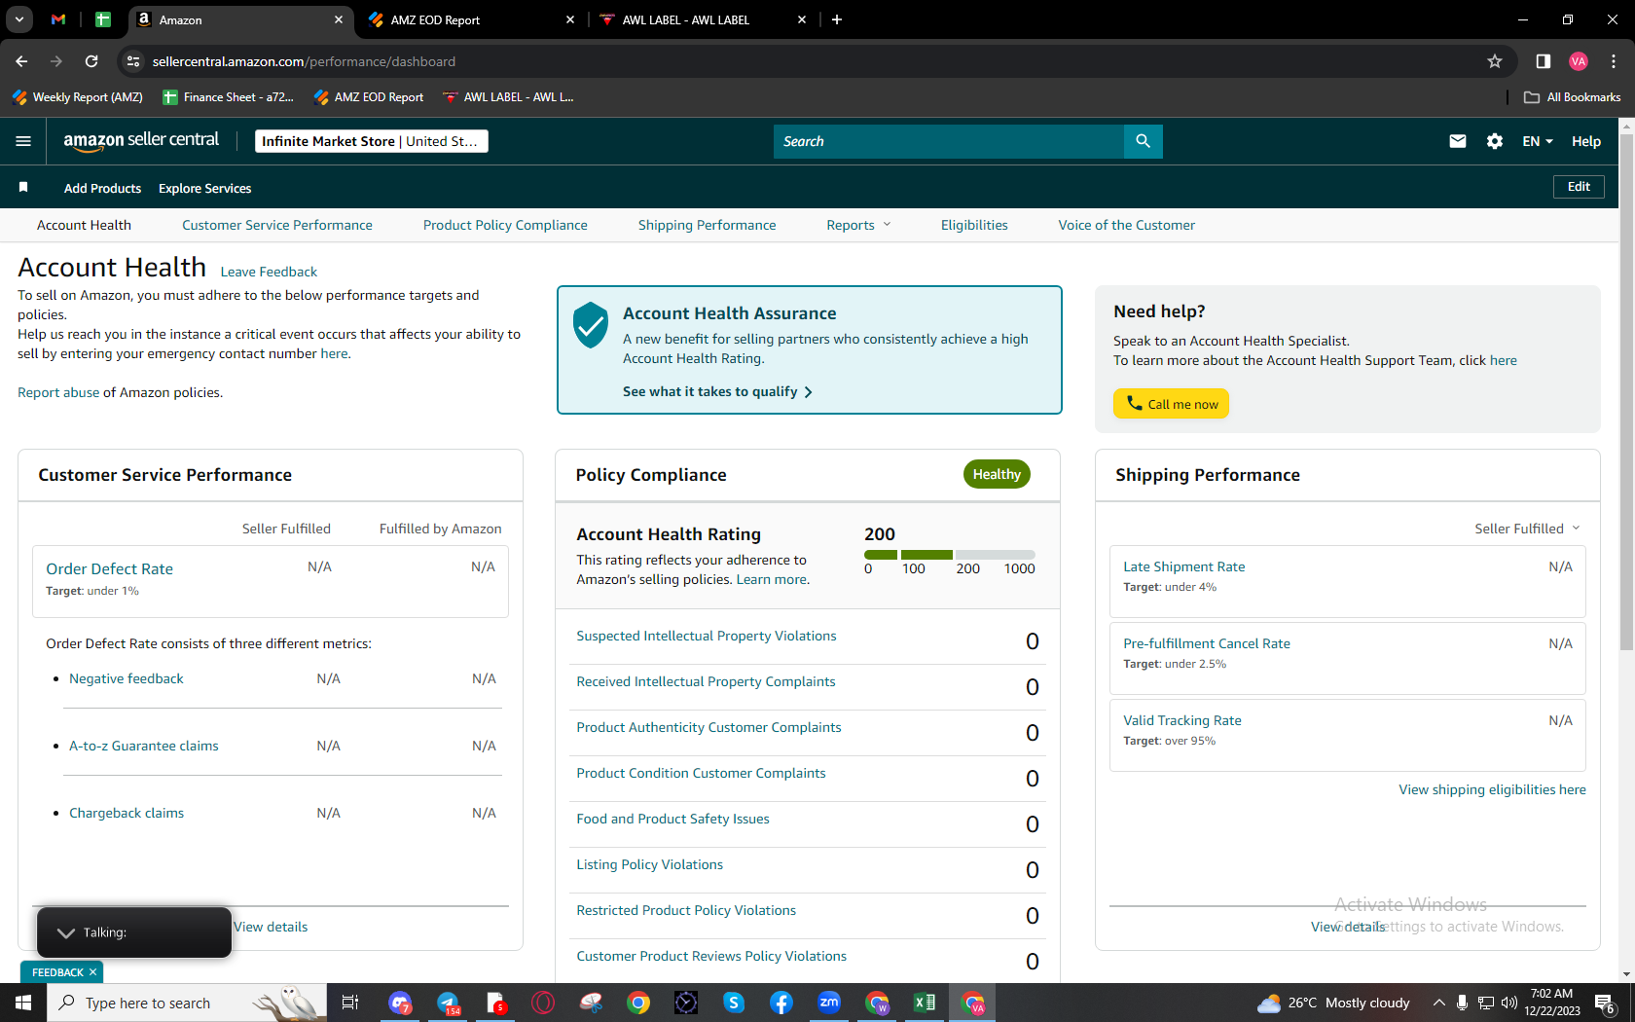Open the Shipping Performance tab
The width and height of the screenshot is (1635, 1022).
coord(708,225)
